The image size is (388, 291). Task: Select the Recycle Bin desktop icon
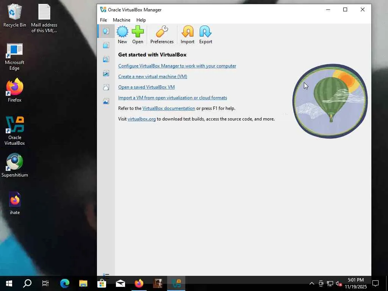click(x=15, y=16)
